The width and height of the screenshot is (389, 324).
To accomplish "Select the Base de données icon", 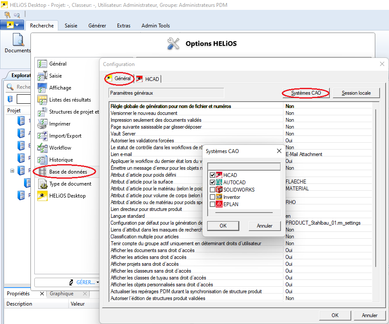I will click(42, 172).
